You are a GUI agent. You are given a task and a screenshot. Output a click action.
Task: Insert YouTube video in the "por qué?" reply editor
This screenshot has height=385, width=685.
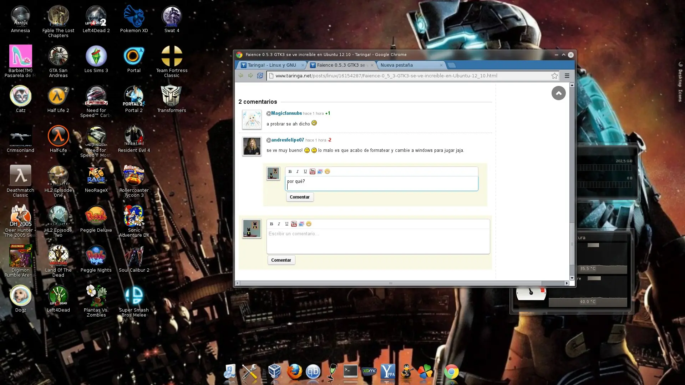313,171
